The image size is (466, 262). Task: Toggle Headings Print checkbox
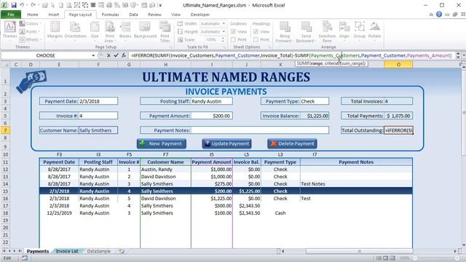[256, 39]
